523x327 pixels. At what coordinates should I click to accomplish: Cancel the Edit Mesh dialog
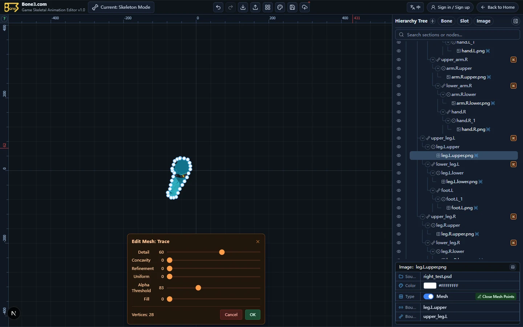tap(231, 315)
